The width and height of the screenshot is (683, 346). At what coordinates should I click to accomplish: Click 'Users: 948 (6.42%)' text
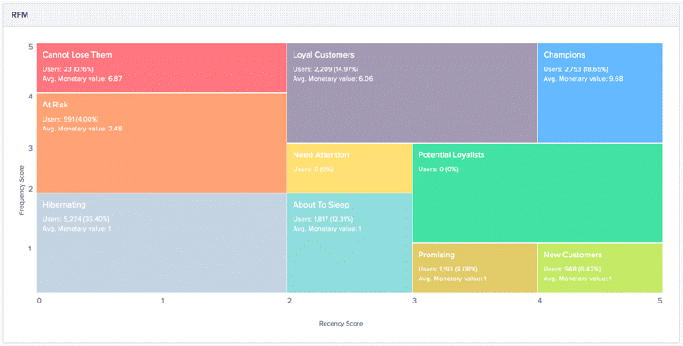[572, 270]
